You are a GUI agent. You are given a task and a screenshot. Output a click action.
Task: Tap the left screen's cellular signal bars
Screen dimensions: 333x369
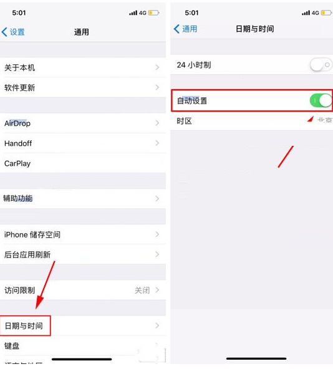point(133,12)
